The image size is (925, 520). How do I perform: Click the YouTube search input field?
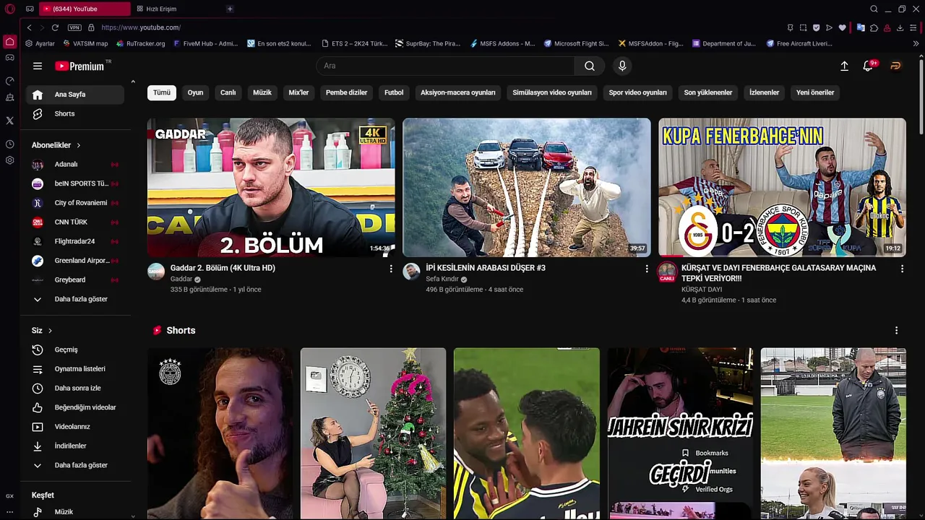click(445, 66)
